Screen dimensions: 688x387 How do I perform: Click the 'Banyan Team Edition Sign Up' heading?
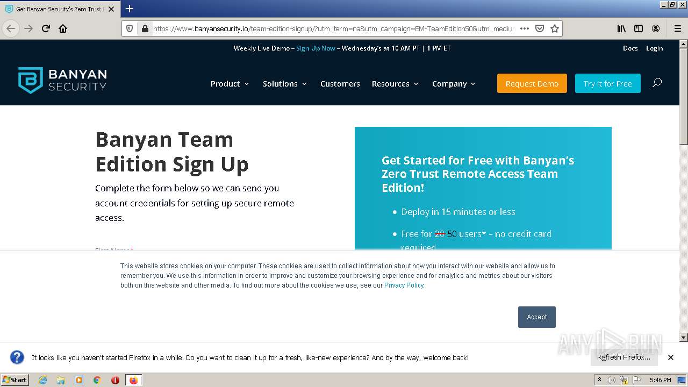172,152
